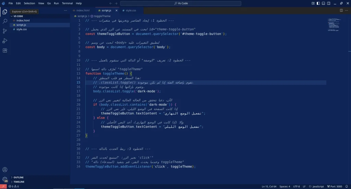Open the Source Control view icon
351x189 pixels.
point(5,31)
